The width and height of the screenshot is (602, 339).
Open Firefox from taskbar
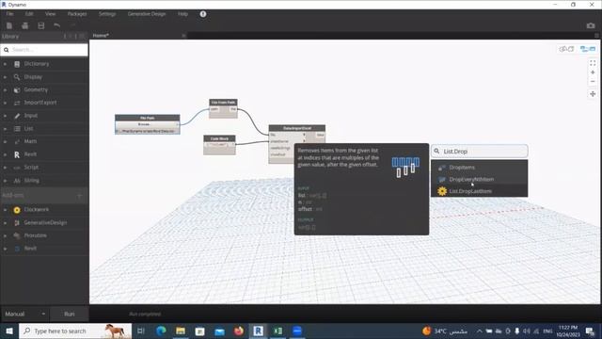239,331
